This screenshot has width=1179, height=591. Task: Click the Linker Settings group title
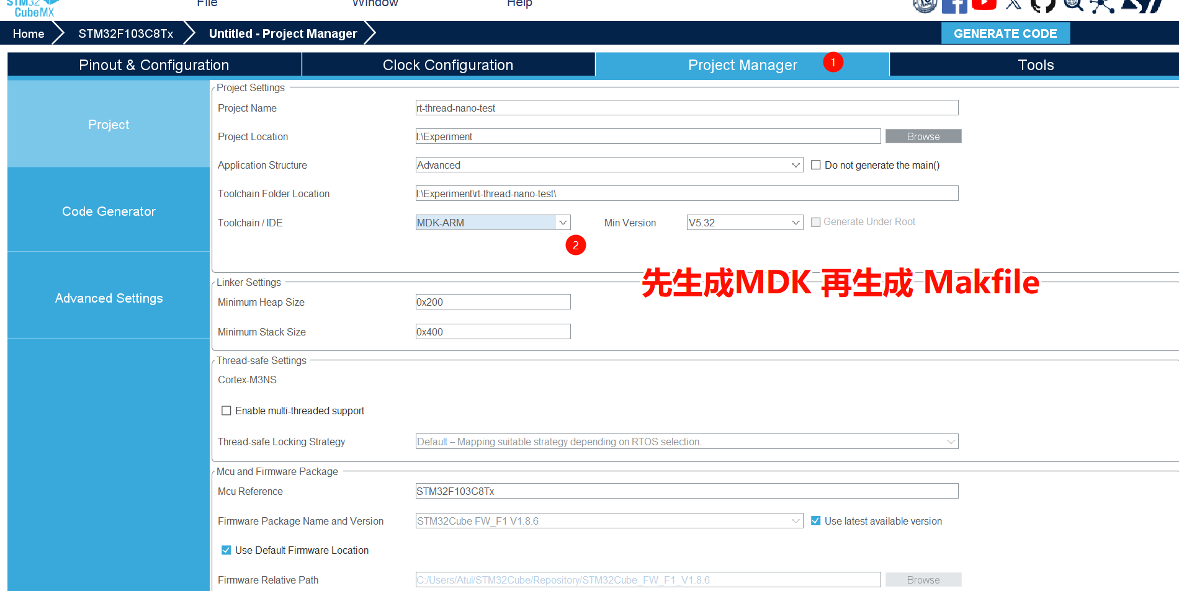coord(249,282)
